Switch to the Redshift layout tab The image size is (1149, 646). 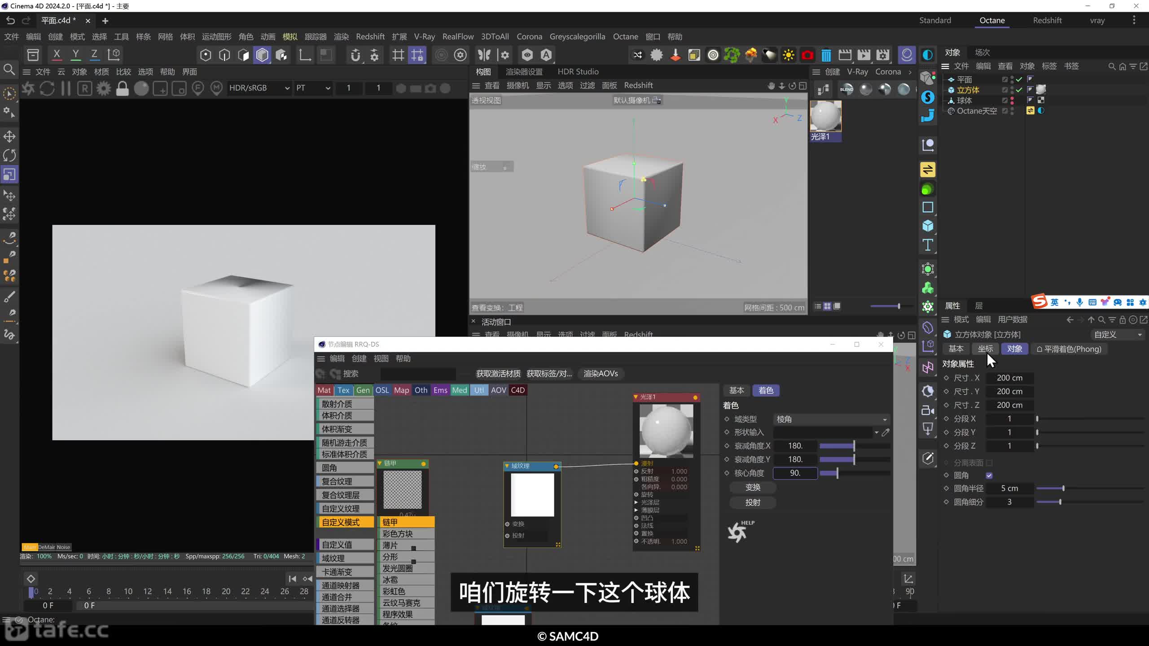pos(1047,20)
